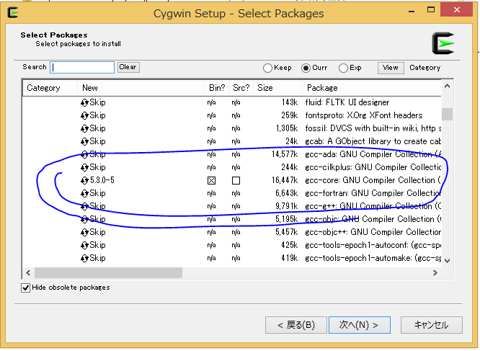
Task: Click the cycle icon next to 5.3.0-5
Action: [x=84, y=181]
